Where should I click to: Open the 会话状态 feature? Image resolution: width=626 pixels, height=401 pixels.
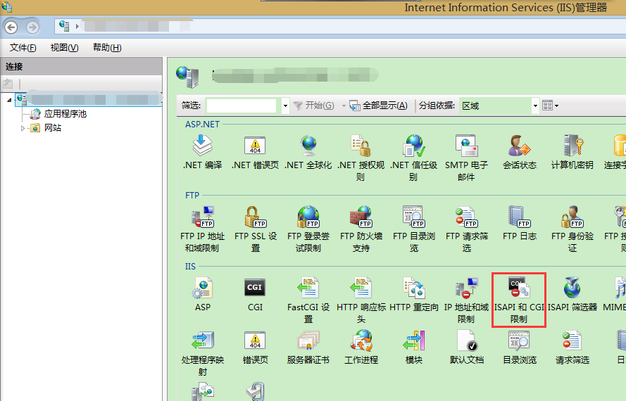pyautogui.click(x=520, y=152)
